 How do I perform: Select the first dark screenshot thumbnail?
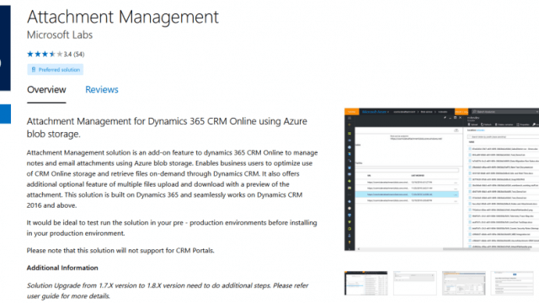366,283
